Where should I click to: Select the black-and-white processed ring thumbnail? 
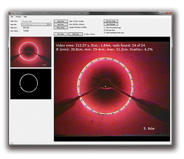31,84
